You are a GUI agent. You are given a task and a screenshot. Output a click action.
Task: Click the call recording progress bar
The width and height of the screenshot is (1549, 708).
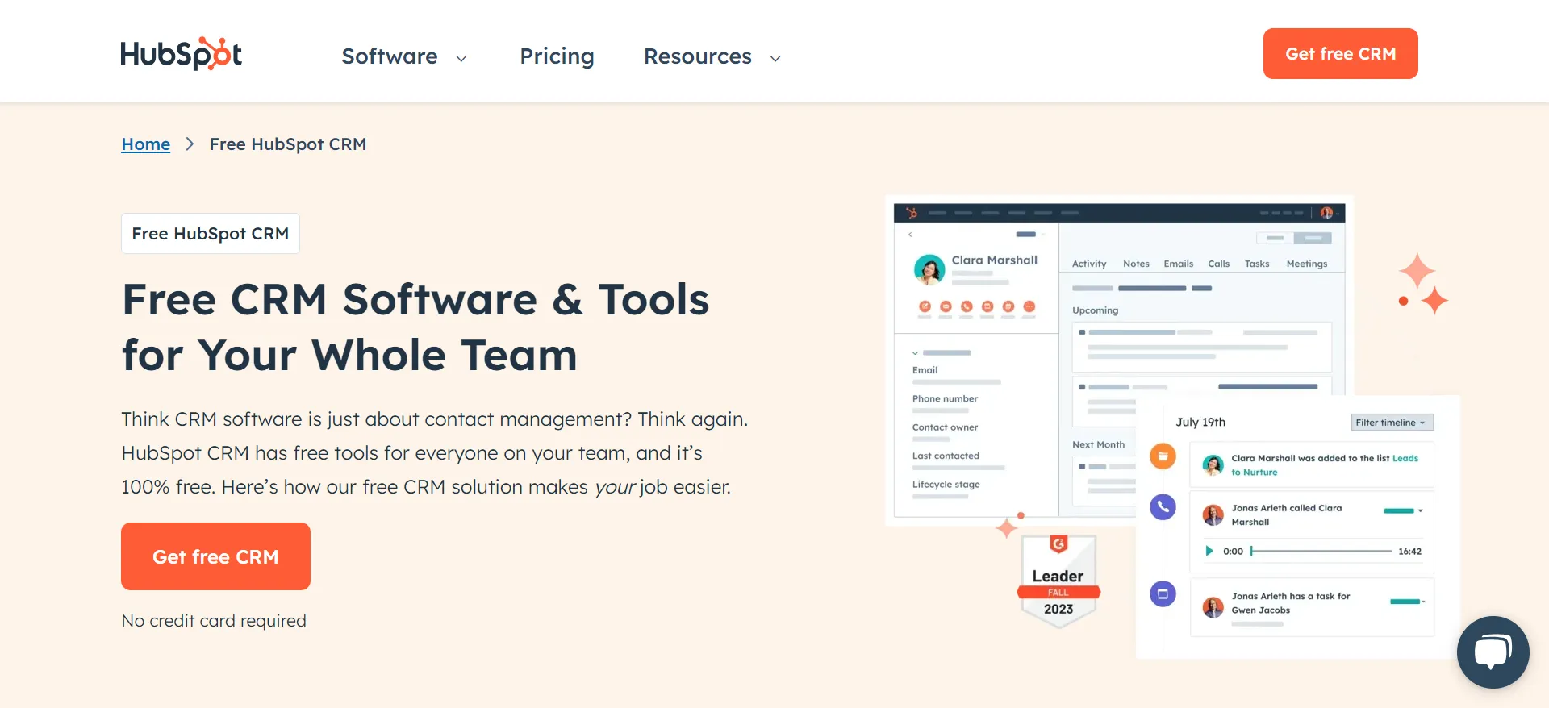tap(1321, 551)
